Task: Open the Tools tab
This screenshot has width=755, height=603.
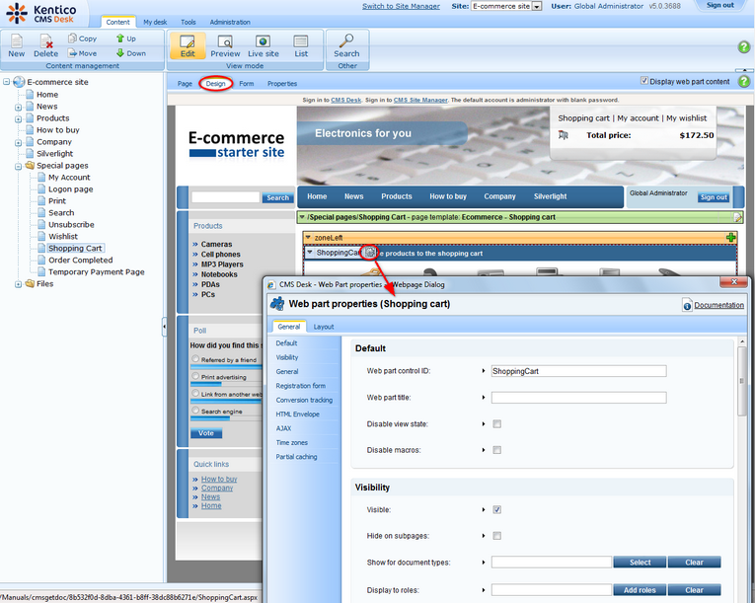Action: (189, 22)
